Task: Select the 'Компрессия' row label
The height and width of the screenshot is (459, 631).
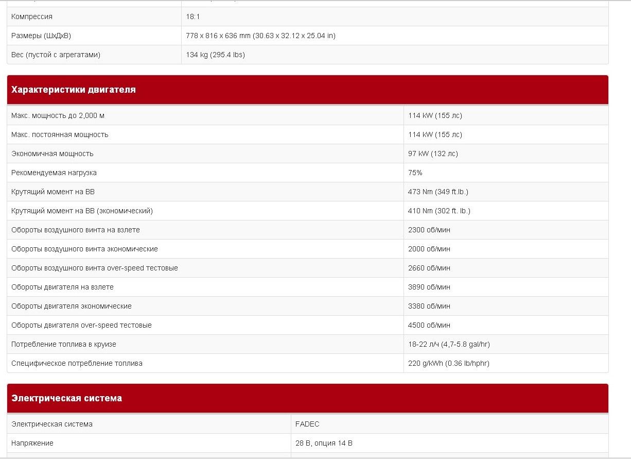Action: coord(32,16)
